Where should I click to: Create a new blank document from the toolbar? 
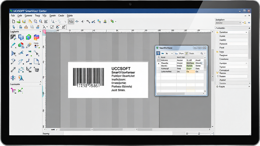tap(13, 21)
